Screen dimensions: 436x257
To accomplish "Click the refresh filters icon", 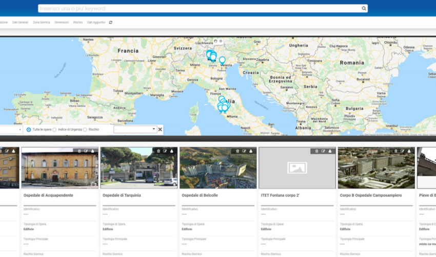I will point(111,22).
